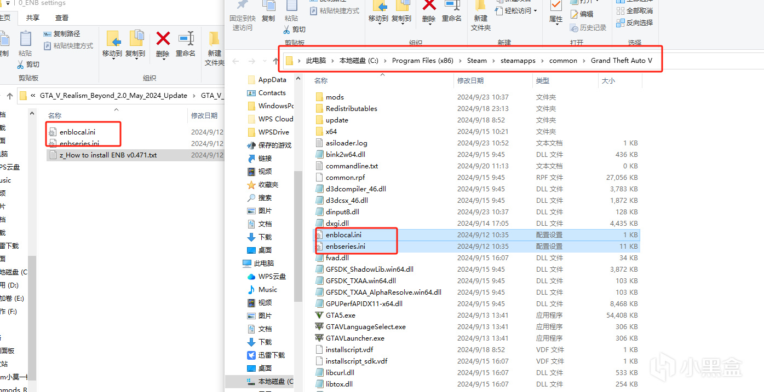Expand the breadcrumb chevron after steamapps

coord(543,61)
